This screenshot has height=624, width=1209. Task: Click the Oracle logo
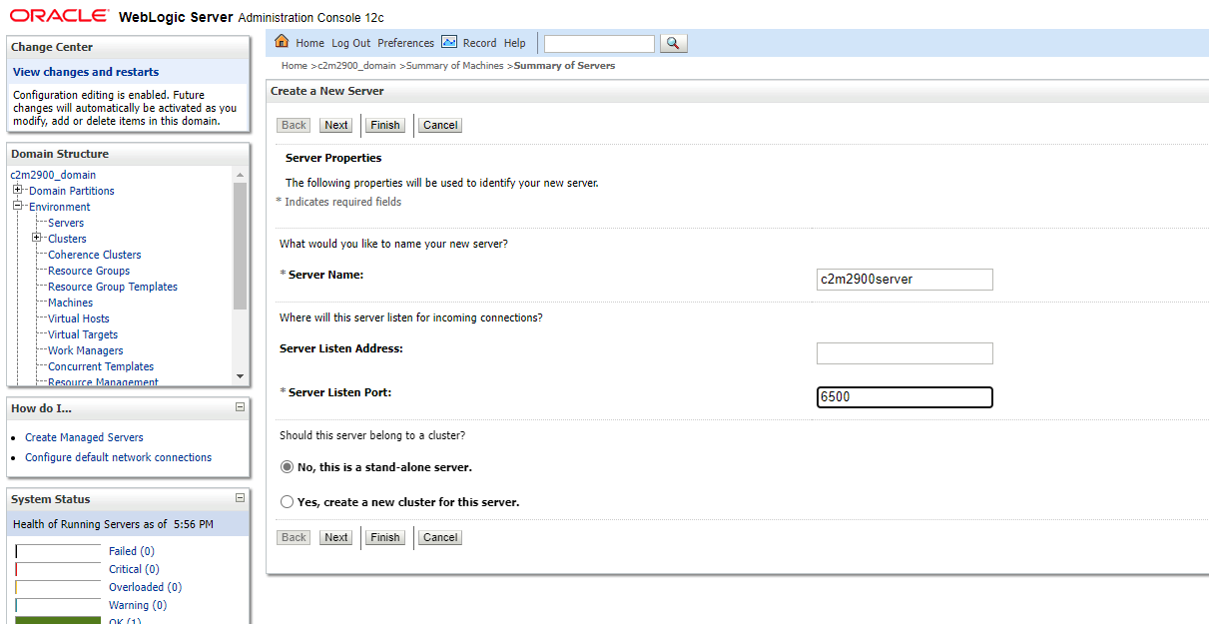(x=60, y=15)
